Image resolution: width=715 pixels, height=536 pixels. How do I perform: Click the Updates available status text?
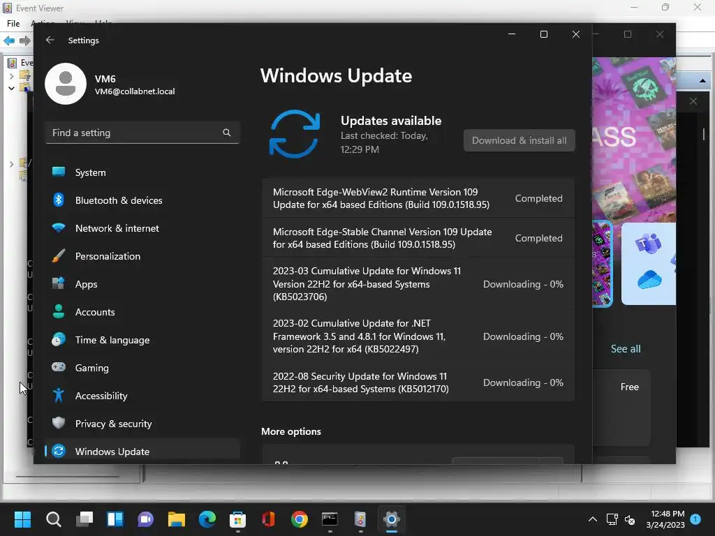pos(391,121)
